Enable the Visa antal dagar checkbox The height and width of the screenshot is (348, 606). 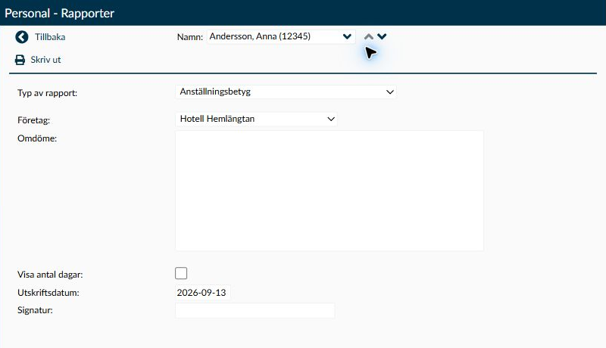pyautogui.click(x=181, y=273)
